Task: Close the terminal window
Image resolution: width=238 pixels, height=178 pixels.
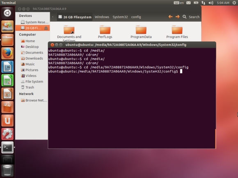Action: tap(53, 45)
